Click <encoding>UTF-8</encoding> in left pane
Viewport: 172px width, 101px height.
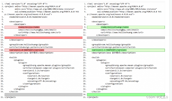click(42, 81)
